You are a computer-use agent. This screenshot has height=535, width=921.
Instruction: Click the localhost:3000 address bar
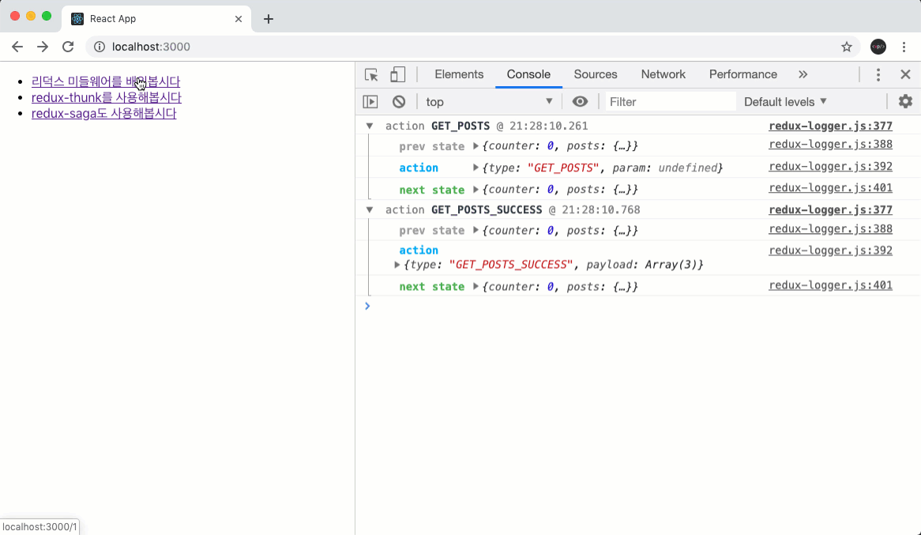coord(473,47)
